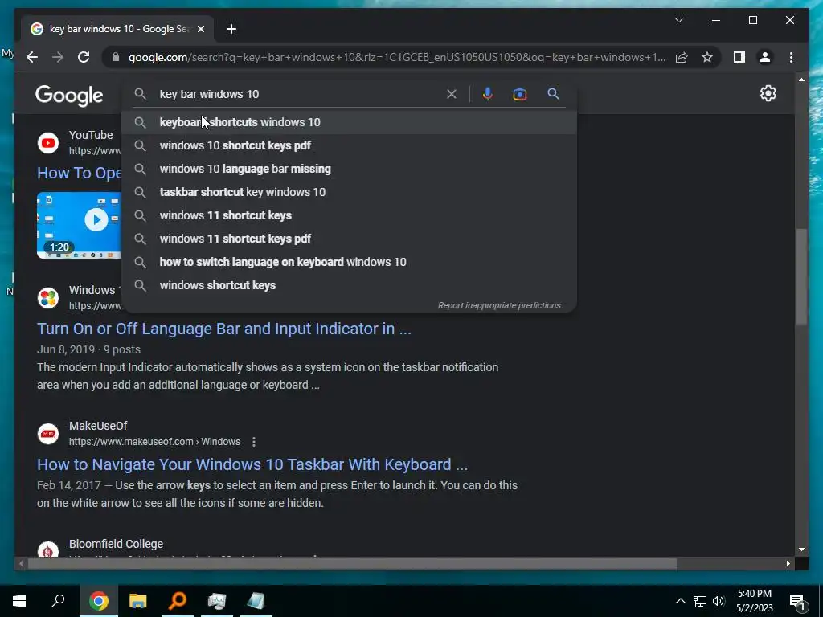The image size is (823, 617).
Task: Select suggestion 'windows 11 shortcut keys'
Action: pos(349,215)
